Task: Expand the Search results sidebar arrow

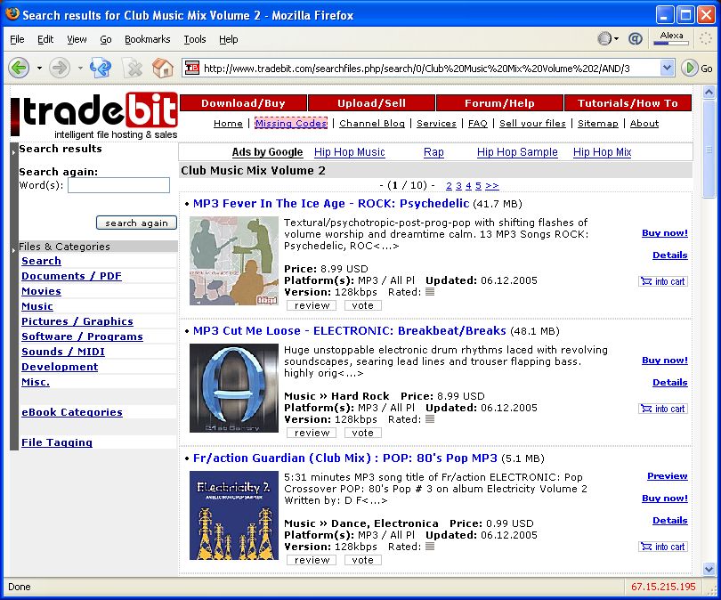Action: click(13, 152)
